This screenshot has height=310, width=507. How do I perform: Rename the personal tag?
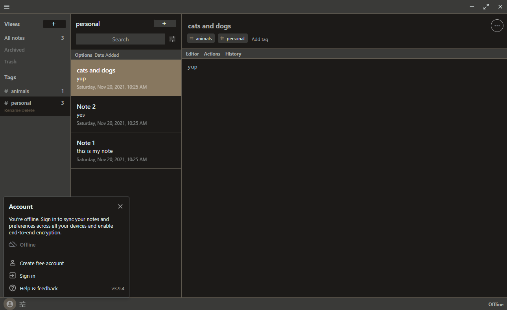click(11, 110)
